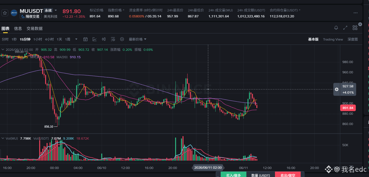
Task: Open the 资金费率 funding rate link
Action: pyautogui.click(x=146, y=10)
